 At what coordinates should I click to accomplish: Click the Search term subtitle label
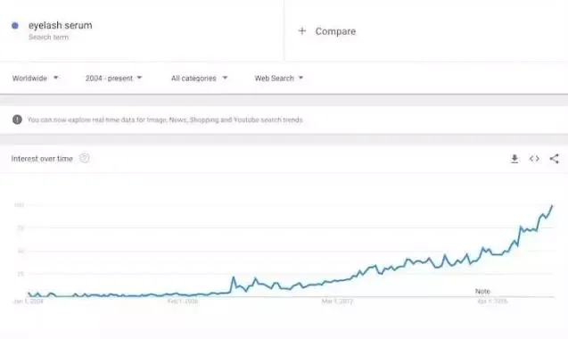coord(48,37)
